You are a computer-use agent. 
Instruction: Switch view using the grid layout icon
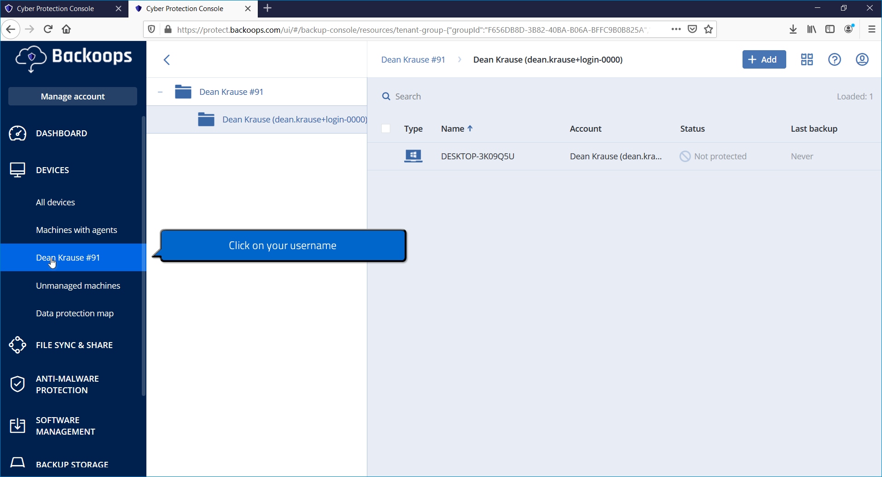pyautogui.click(x=807, y=59)
